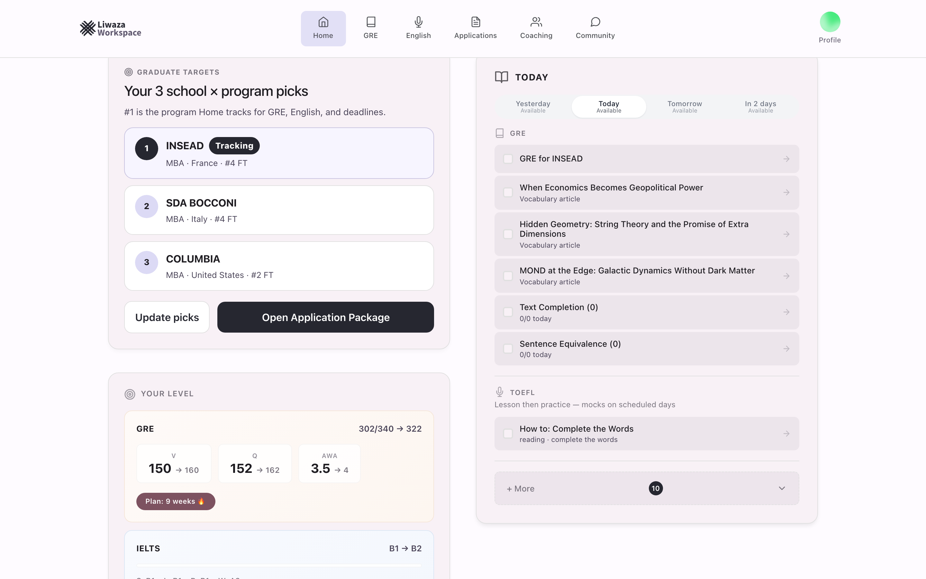Click the Applications document icon

(475, 22)
